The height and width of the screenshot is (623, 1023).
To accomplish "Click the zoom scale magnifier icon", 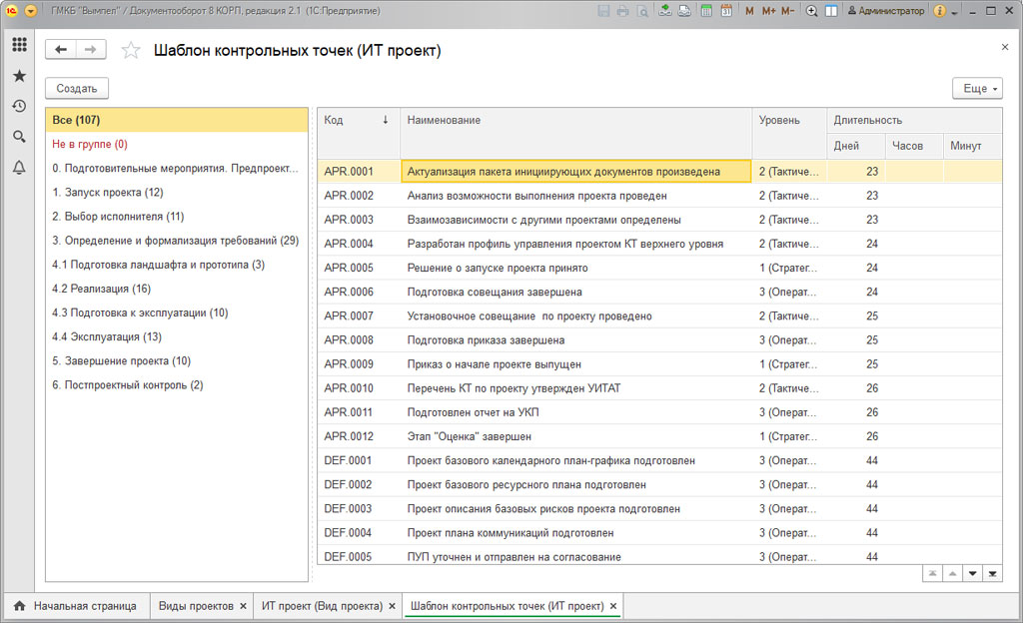I will pos(811,11).
